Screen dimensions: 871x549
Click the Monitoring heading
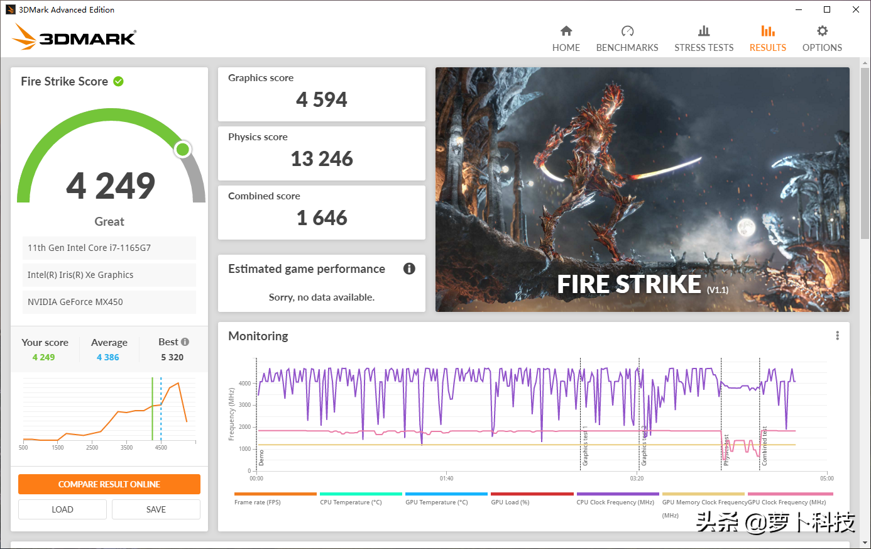258,336
